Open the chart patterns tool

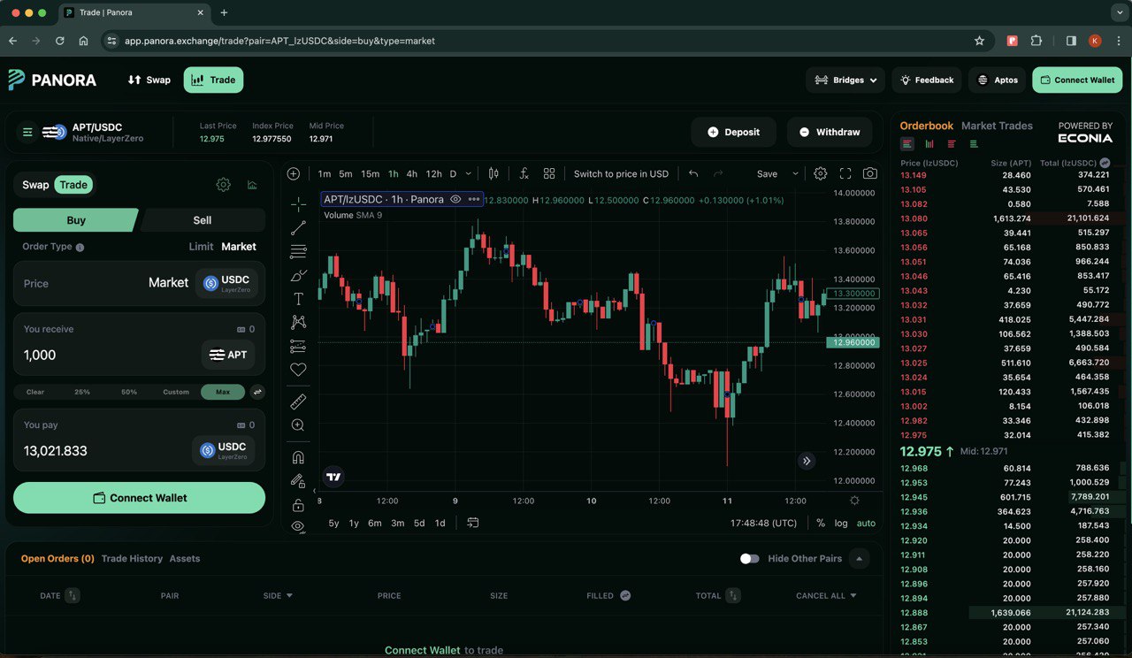[x=298, y=322]
